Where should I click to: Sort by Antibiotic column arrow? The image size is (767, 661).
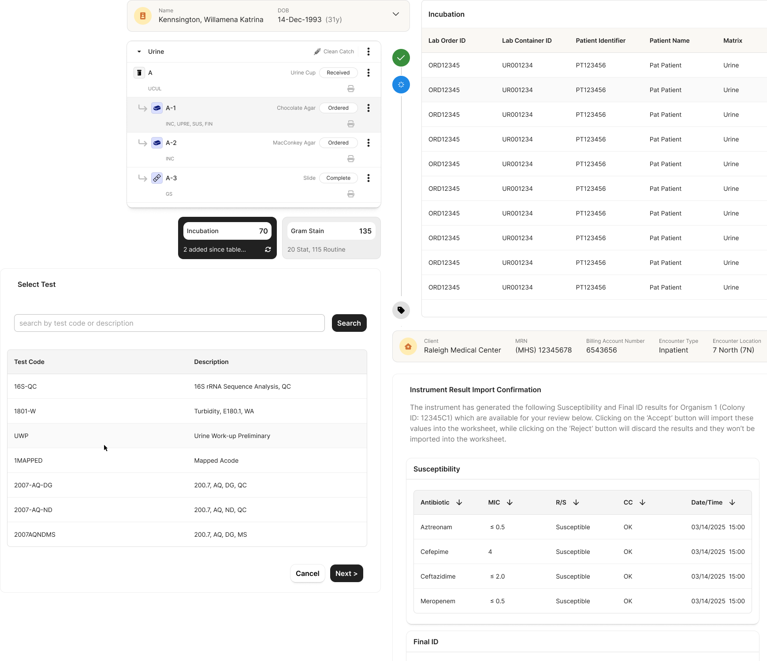pos(459,502)
